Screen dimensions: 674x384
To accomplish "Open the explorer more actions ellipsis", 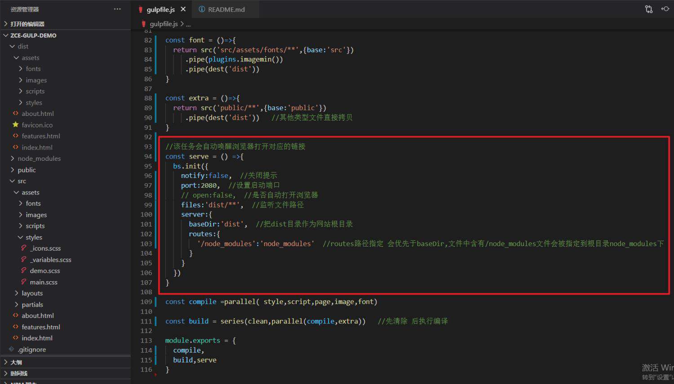I will (117, 9).
